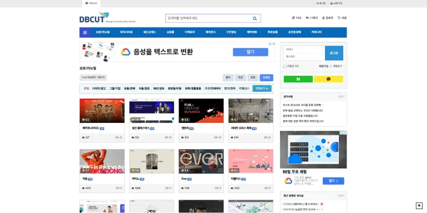Click the eye icon beside 1199 views
This screenshot has width=427, height=213.
pyautogui.click(x=182, y=188)
